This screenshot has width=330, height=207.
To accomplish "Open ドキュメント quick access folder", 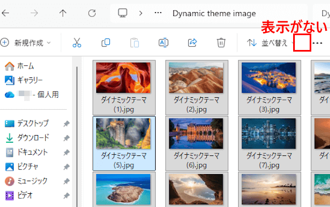I will coord(27,152).
